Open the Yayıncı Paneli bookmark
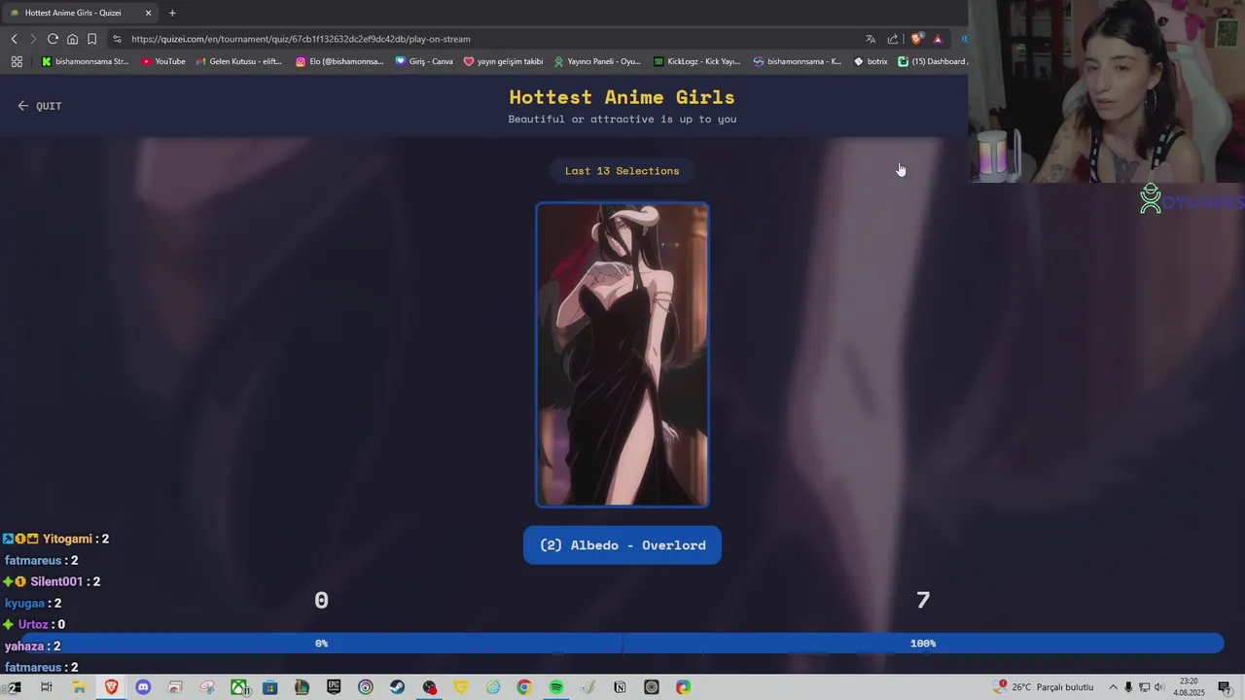Screen dimensions: 1245x700 point(597,61)
